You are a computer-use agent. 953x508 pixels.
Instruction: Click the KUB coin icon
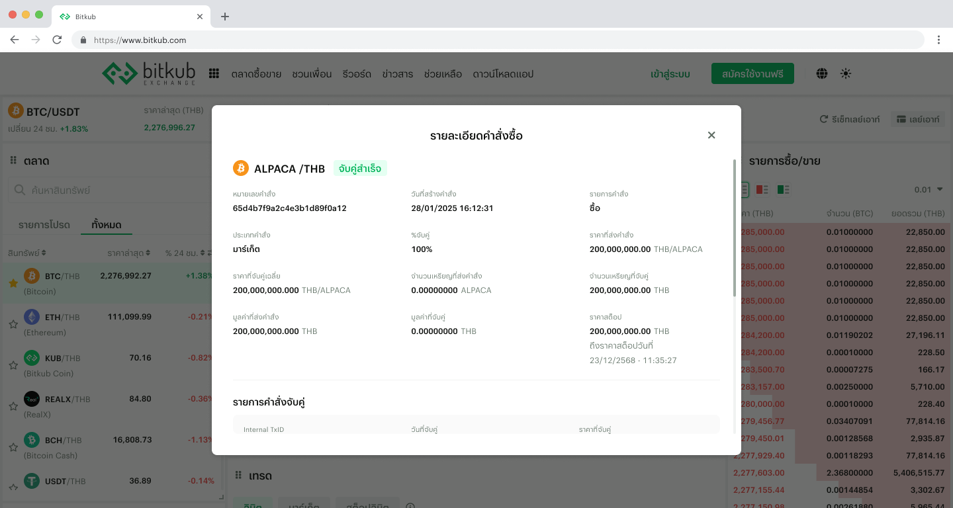pos(32,358)
